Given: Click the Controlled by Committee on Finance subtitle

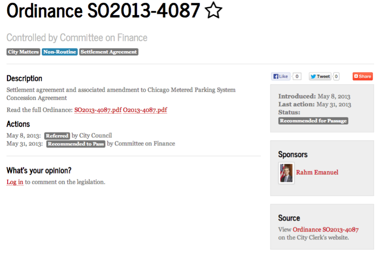Looking at the screenshot, I should point(77,37).
